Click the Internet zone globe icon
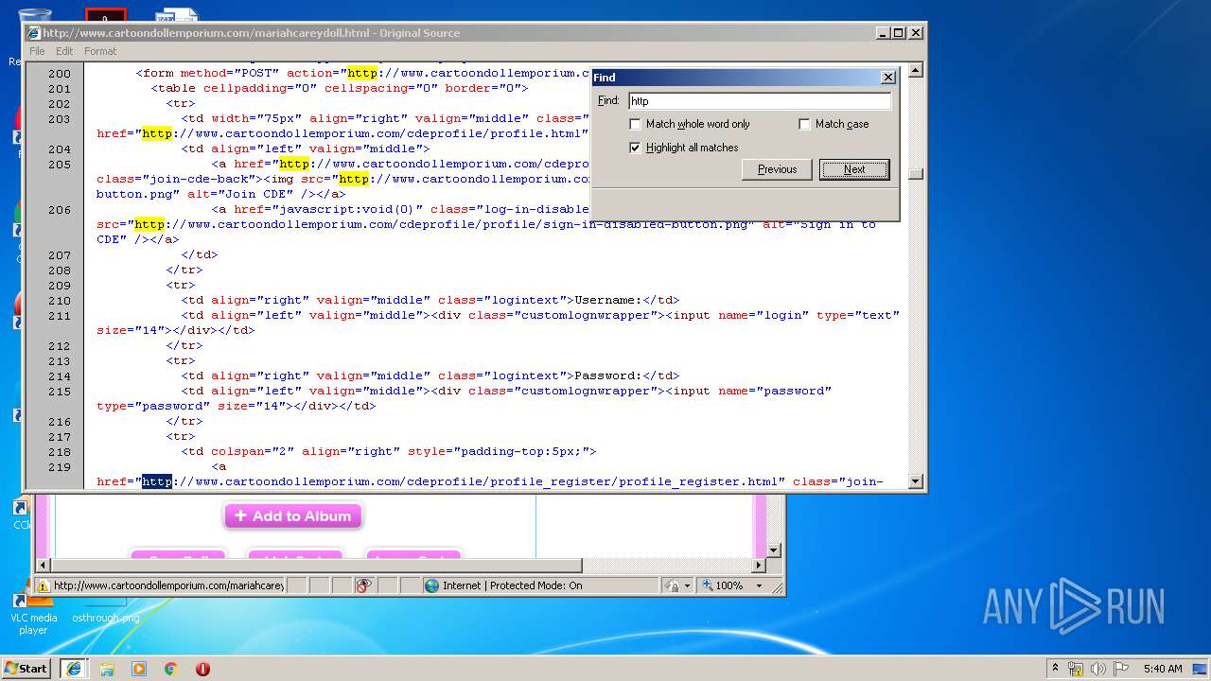 click(433, 585)
